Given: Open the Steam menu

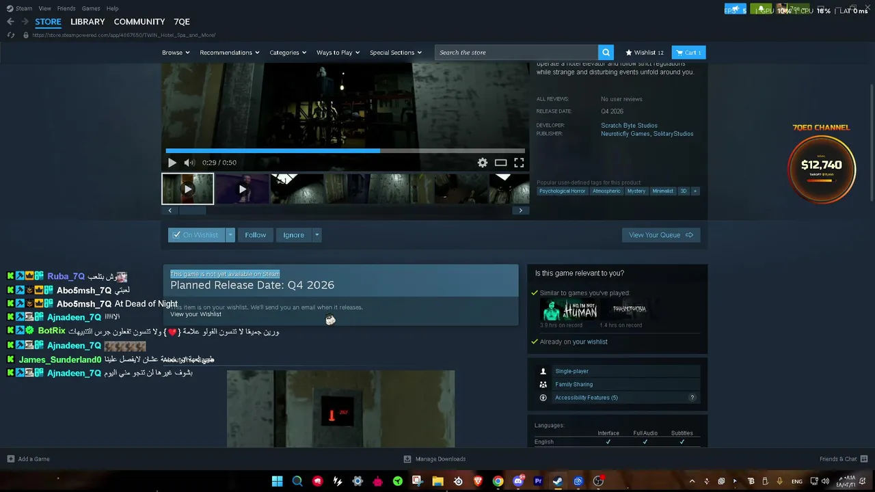Looking at the screenshot, I should click(24, 8).
